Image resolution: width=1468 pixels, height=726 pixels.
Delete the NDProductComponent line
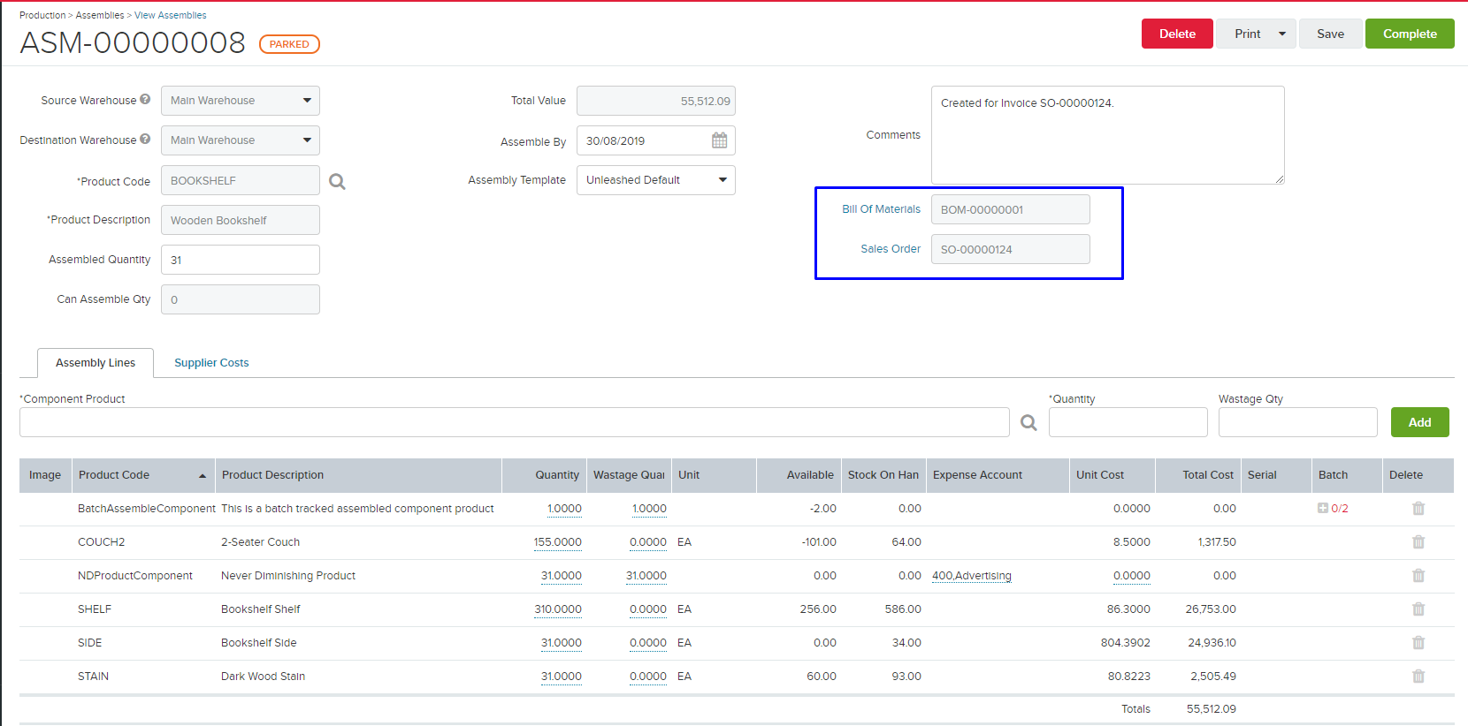pyautogui.click(x=1418, y=576)
